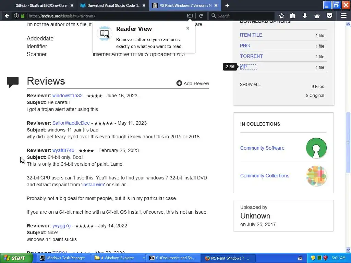Click the Reviews speech bubble icon

[13, 82]
